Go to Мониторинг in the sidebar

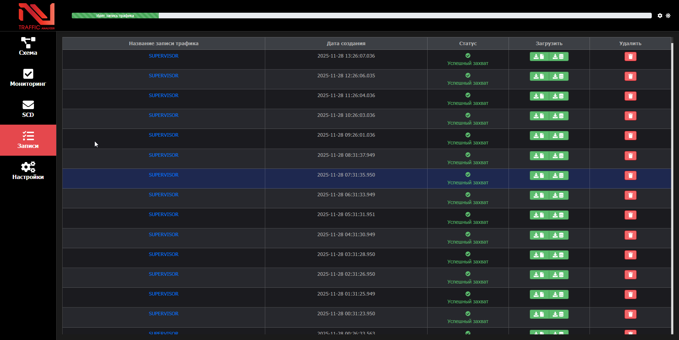coord(28,78)
